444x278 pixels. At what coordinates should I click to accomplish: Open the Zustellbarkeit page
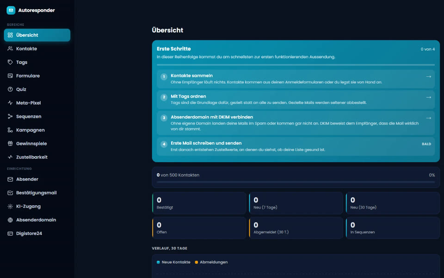pos(37,157)
